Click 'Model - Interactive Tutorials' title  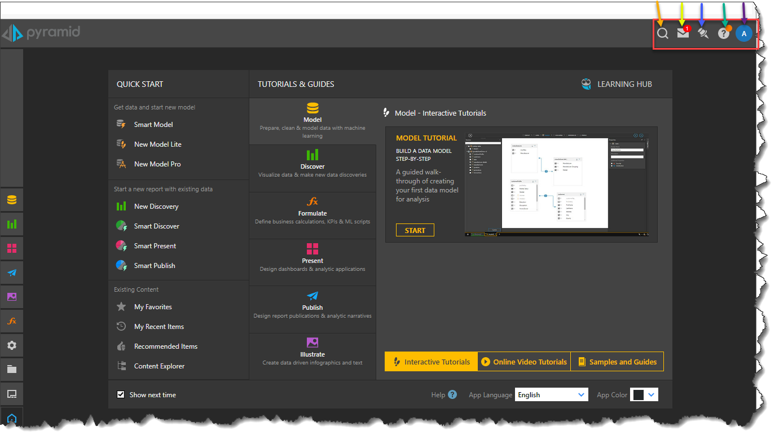pyautogui.click(x=441, y=113)
